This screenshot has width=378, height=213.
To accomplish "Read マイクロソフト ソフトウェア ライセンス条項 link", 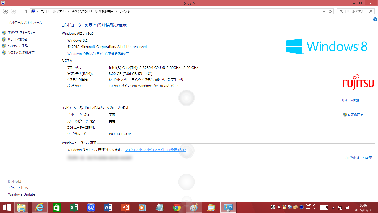I will pos(156,150).
